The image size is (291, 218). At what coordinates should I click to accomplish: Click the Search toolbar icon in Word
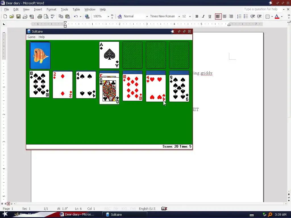pos(32,16)
